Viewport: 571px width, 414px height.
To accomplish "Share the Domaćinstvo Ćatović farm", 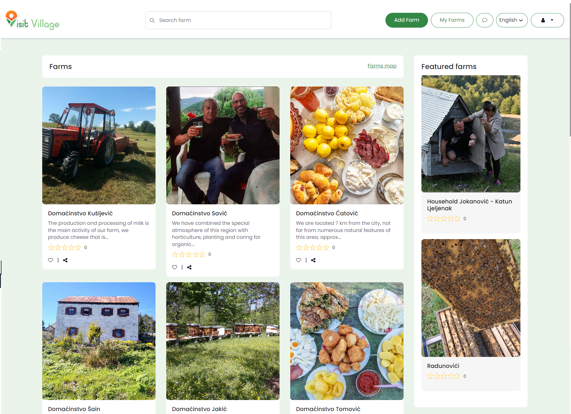I will (313, 260).
